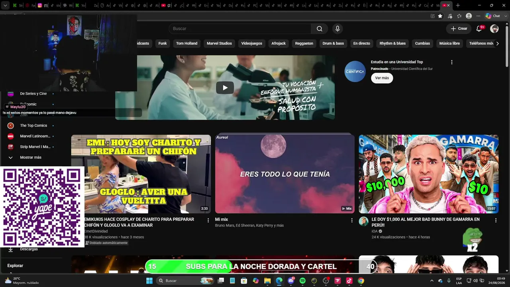Click the Windows taskbar search box
The image size is (510, 287).
click(185, 281)
